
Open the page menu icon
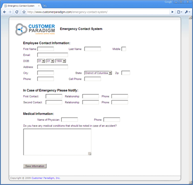179,12
